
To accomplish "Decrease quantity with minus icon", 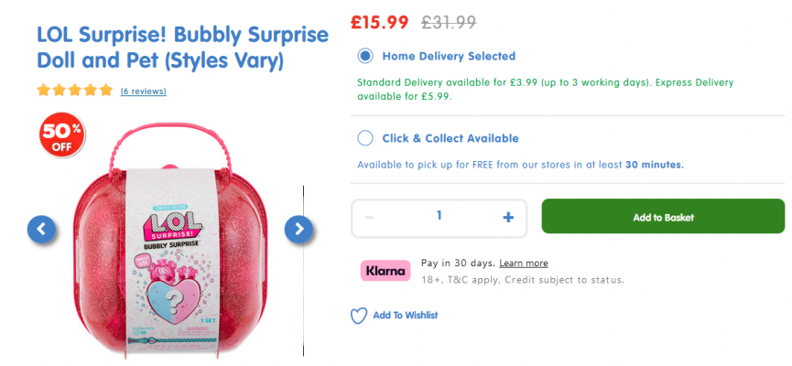I will tap(370, 218).
